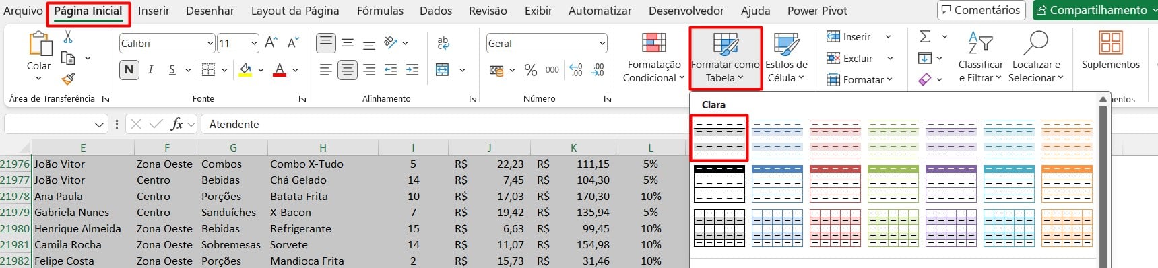Click the Copy icon
The image size is (1158, 268).
point(68,58)
